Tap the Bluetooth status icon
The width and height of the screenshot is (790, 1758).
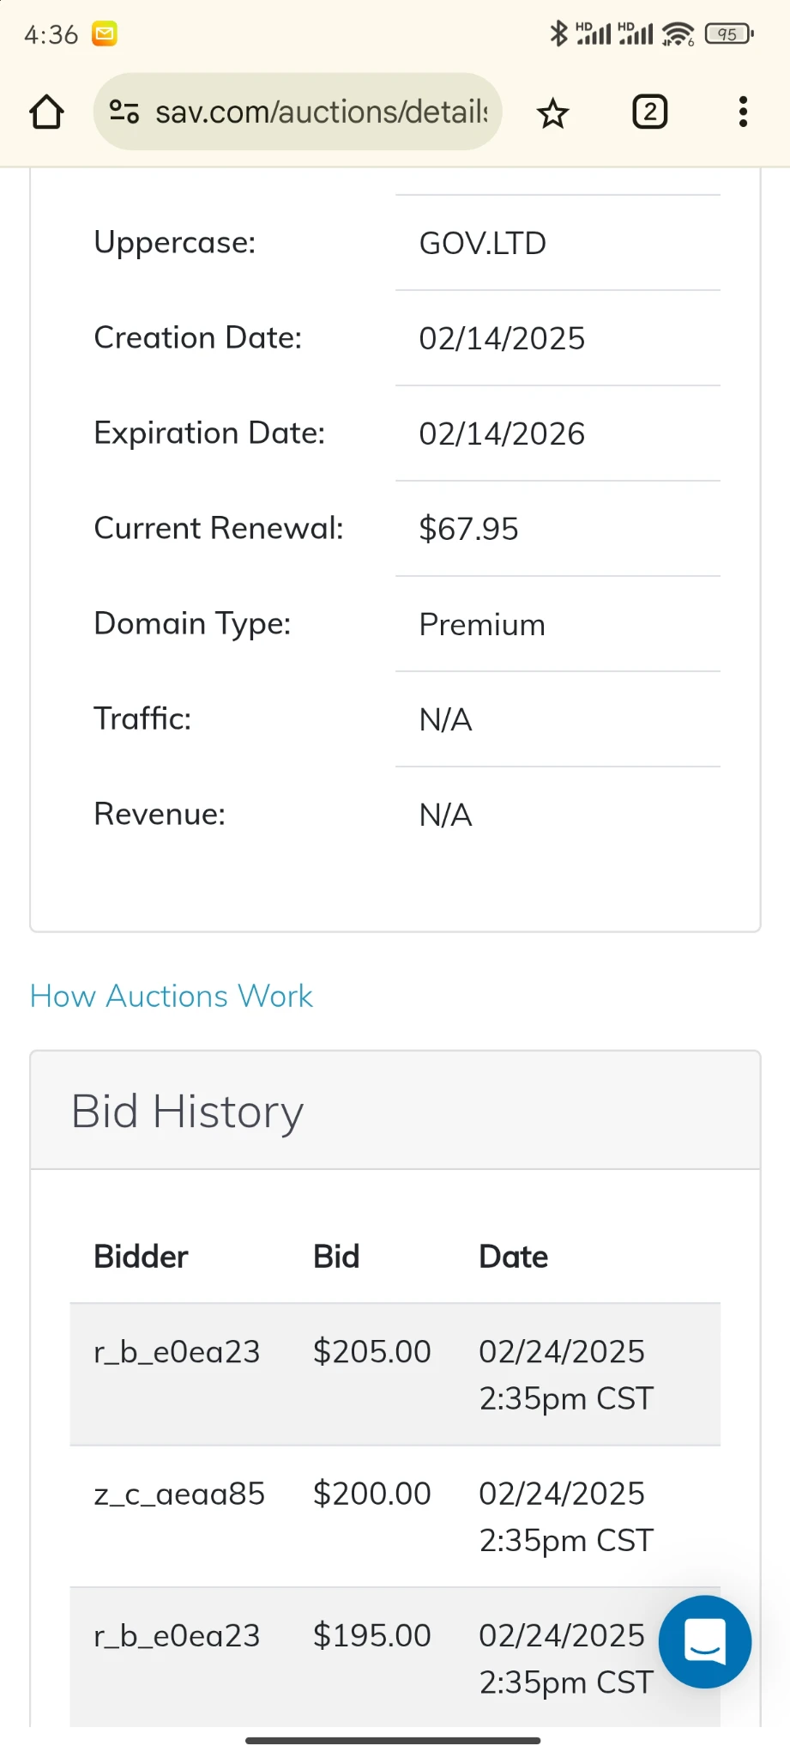point(558,33)
